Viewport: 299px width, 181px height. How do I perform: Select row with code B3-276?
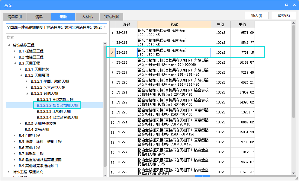pyautogui.click(x=182, y=142)
